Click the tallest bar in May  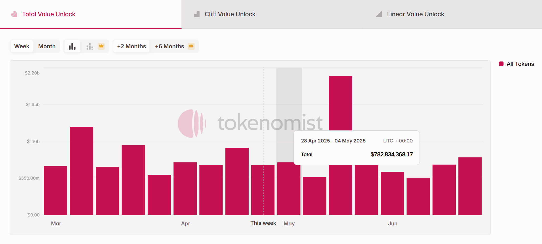point(340,105)
